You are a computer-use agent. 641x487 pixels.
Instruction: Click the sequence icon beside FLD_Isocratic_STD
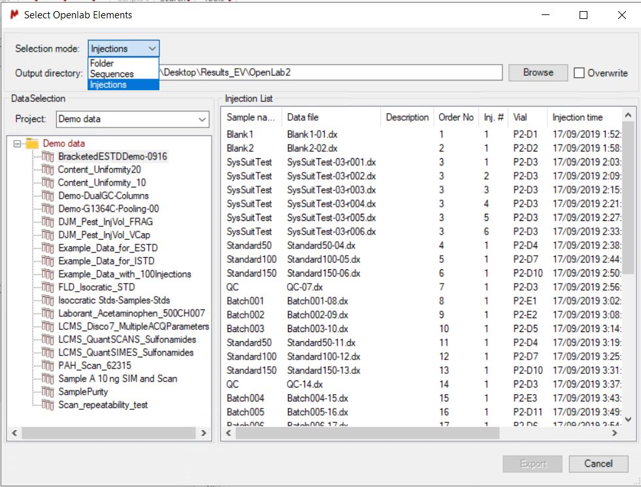tap(48, 288)
